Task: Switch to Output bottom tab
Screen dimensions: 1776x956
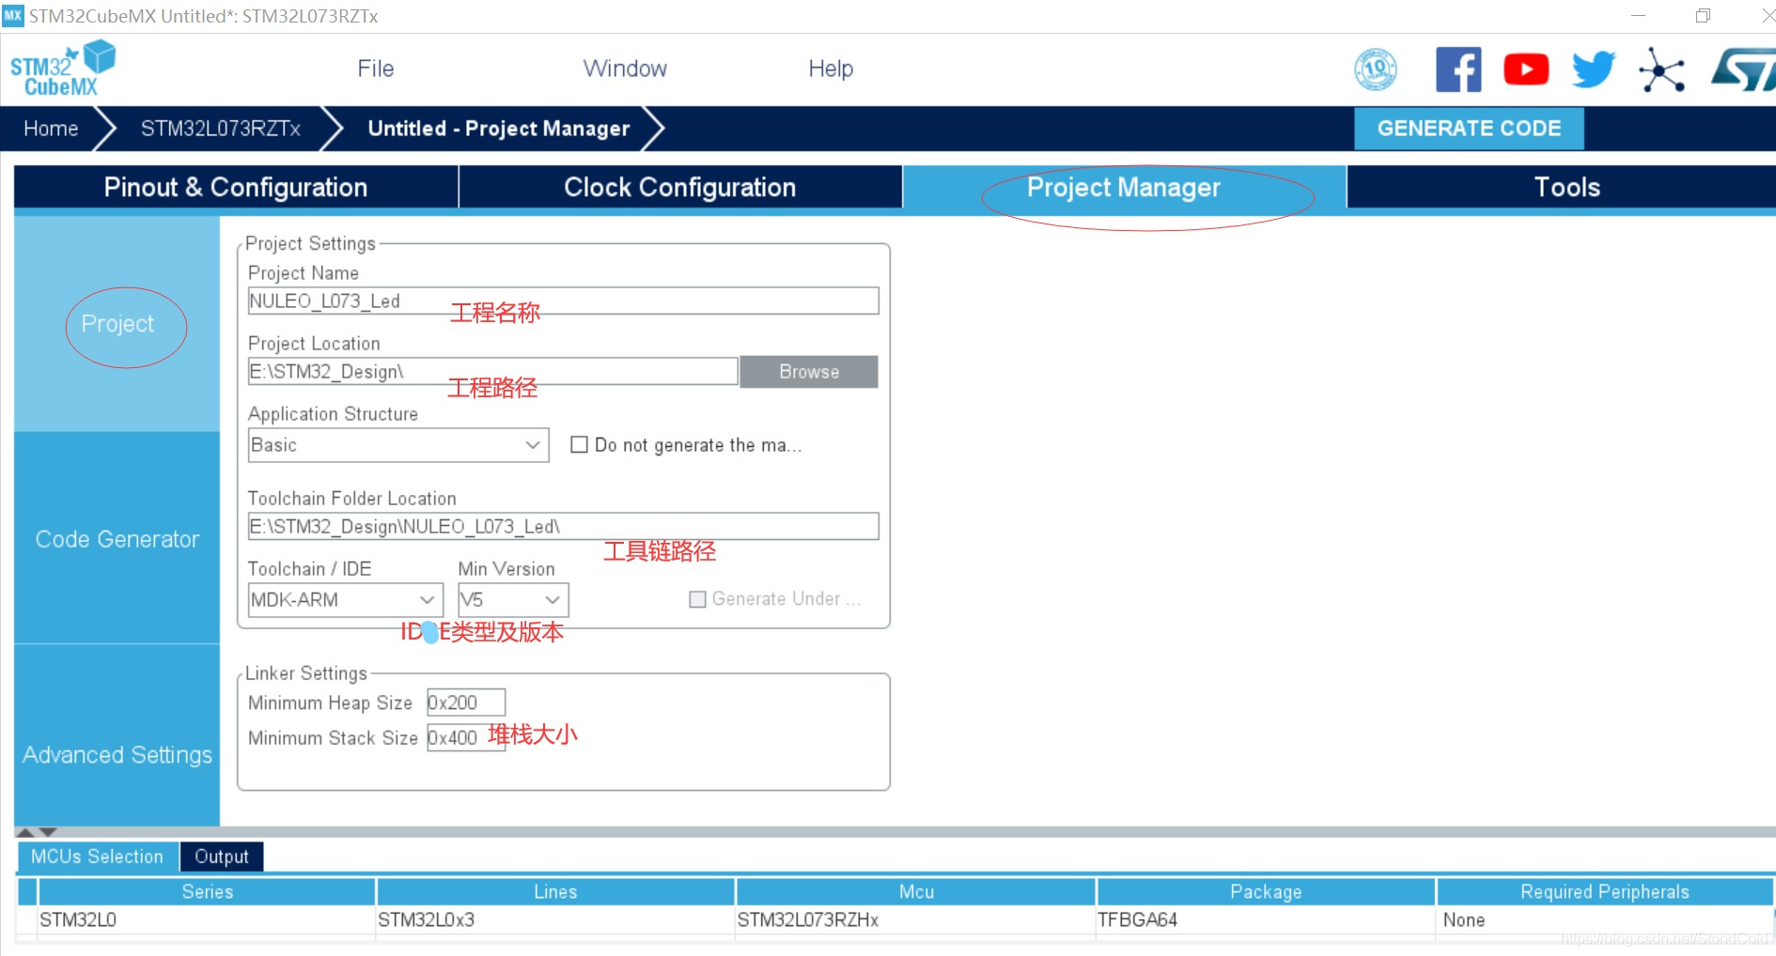Action: (x=222, y=856)
